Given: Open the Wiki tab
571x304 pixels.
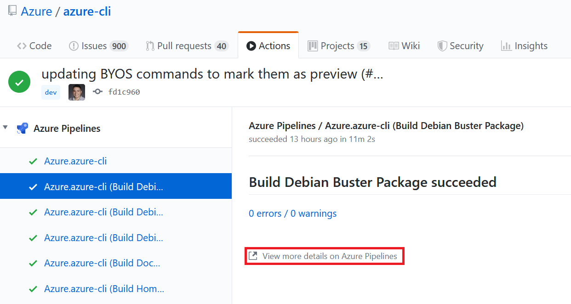Looking at the screenshot, I should tap(404, 46).
